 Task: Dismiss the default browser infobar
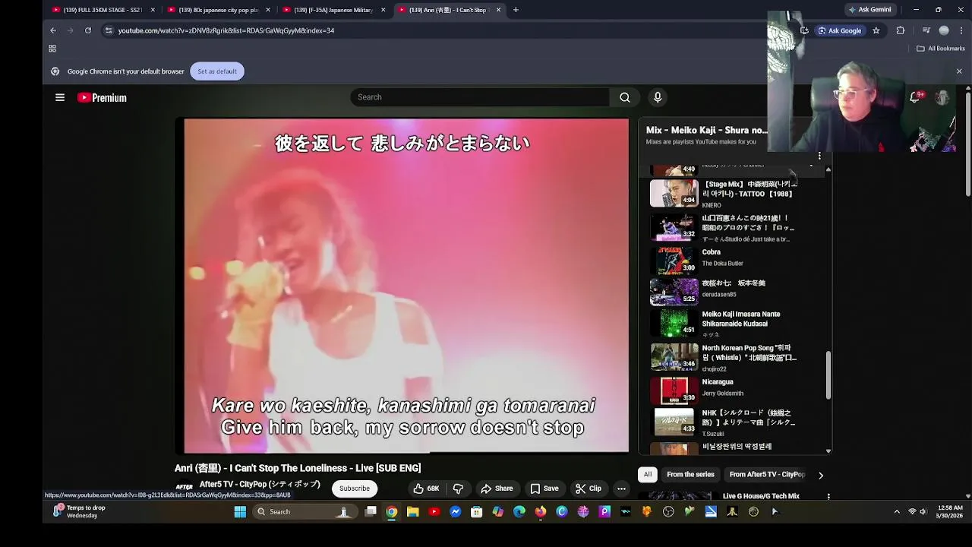tap(959, 71)
